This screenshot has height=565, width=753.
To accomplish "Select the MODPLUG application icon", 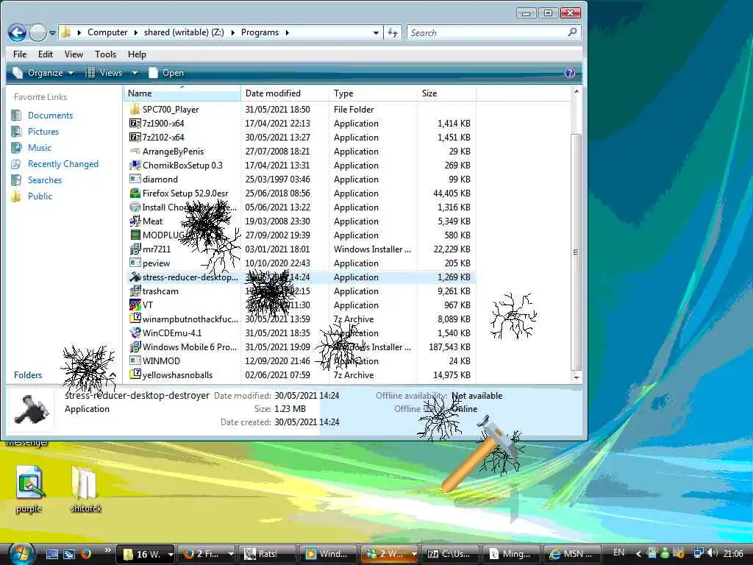I will coord(135,235).
